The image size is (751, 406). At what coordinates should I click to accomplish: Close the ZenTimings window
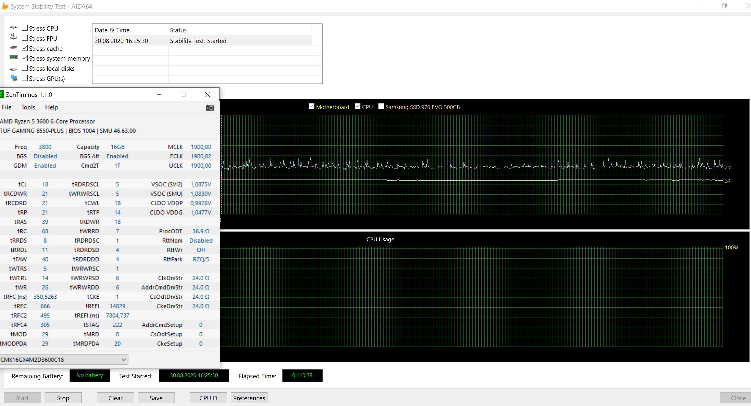[x=207, y=94]
